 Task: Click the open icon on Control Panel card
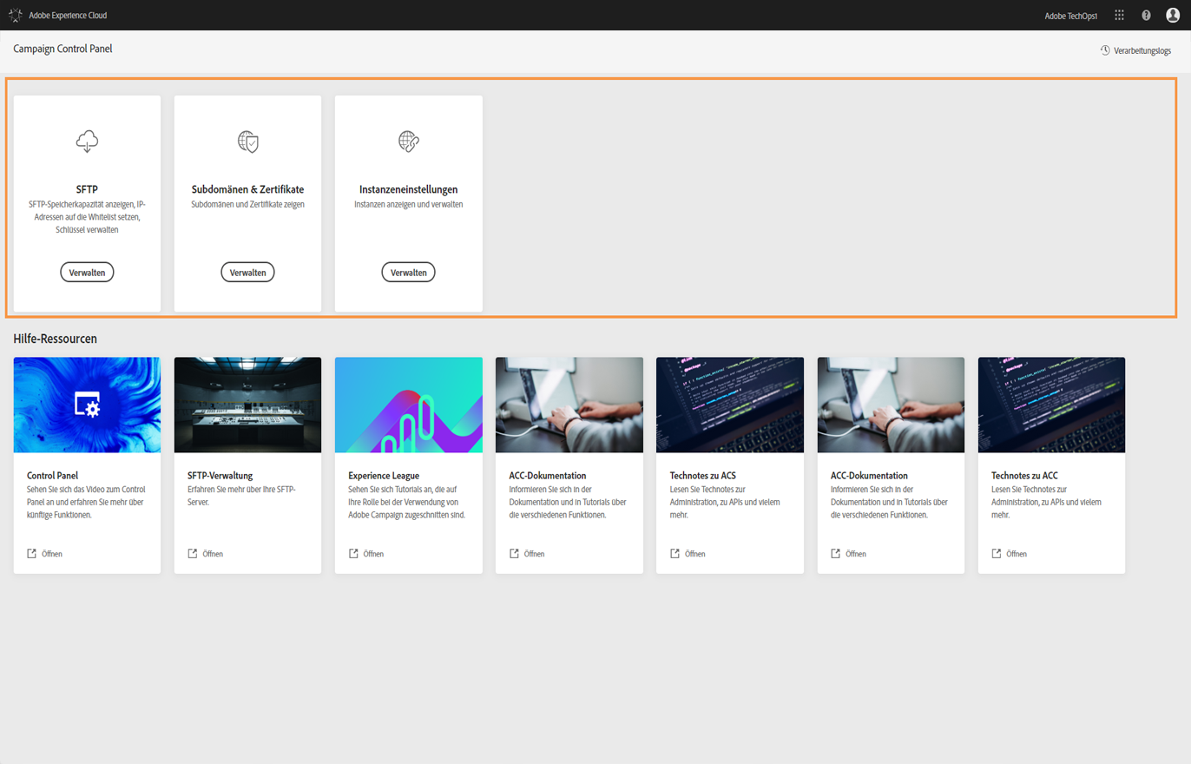tap(32, 554)
